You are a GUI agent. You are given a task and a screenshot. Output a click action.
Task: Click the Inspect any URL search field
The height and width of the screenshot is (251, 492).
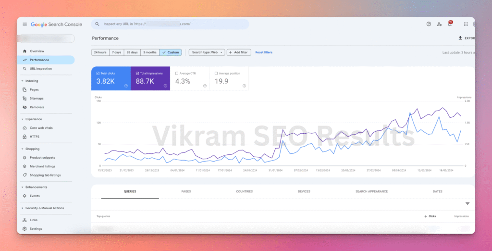[x=173, y=24]
